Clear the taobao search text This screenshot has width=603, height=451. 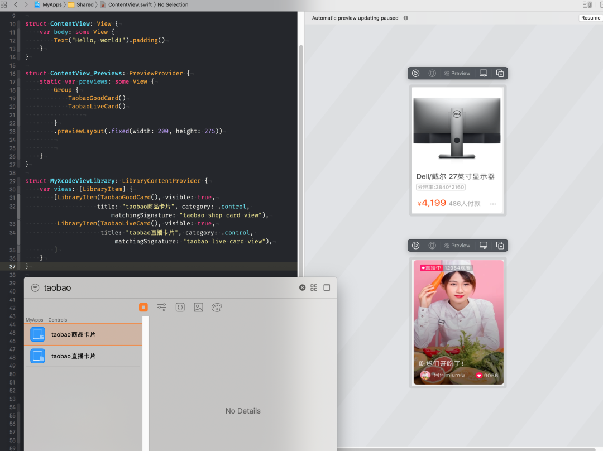click(302, 287)
